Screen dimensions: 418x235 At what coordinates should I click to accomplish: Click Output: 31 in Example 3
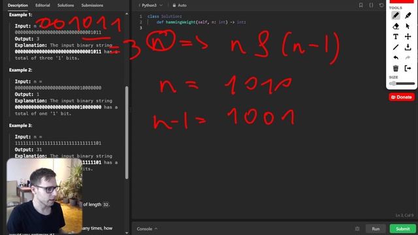point(28,149)
